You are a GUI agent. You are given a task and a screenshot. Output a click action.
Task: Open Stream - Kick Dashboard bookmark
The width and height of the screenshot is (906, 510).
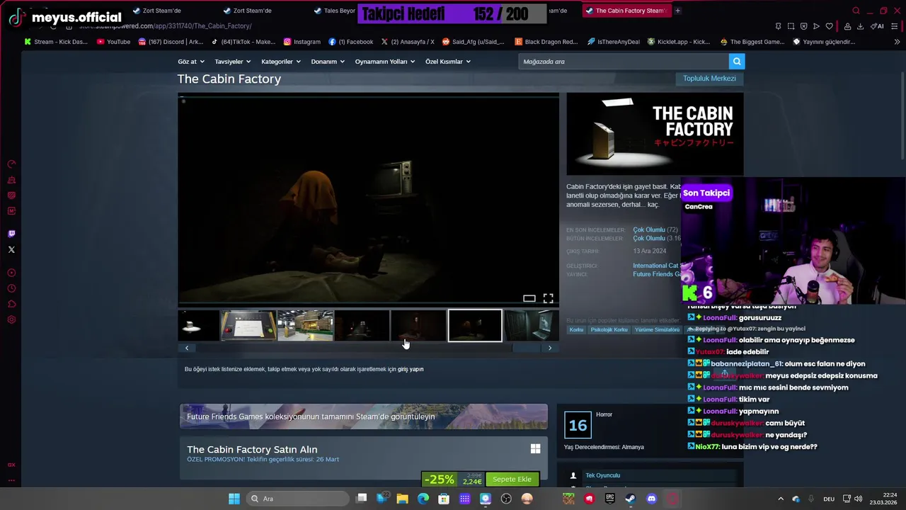(x=56, y=42)
